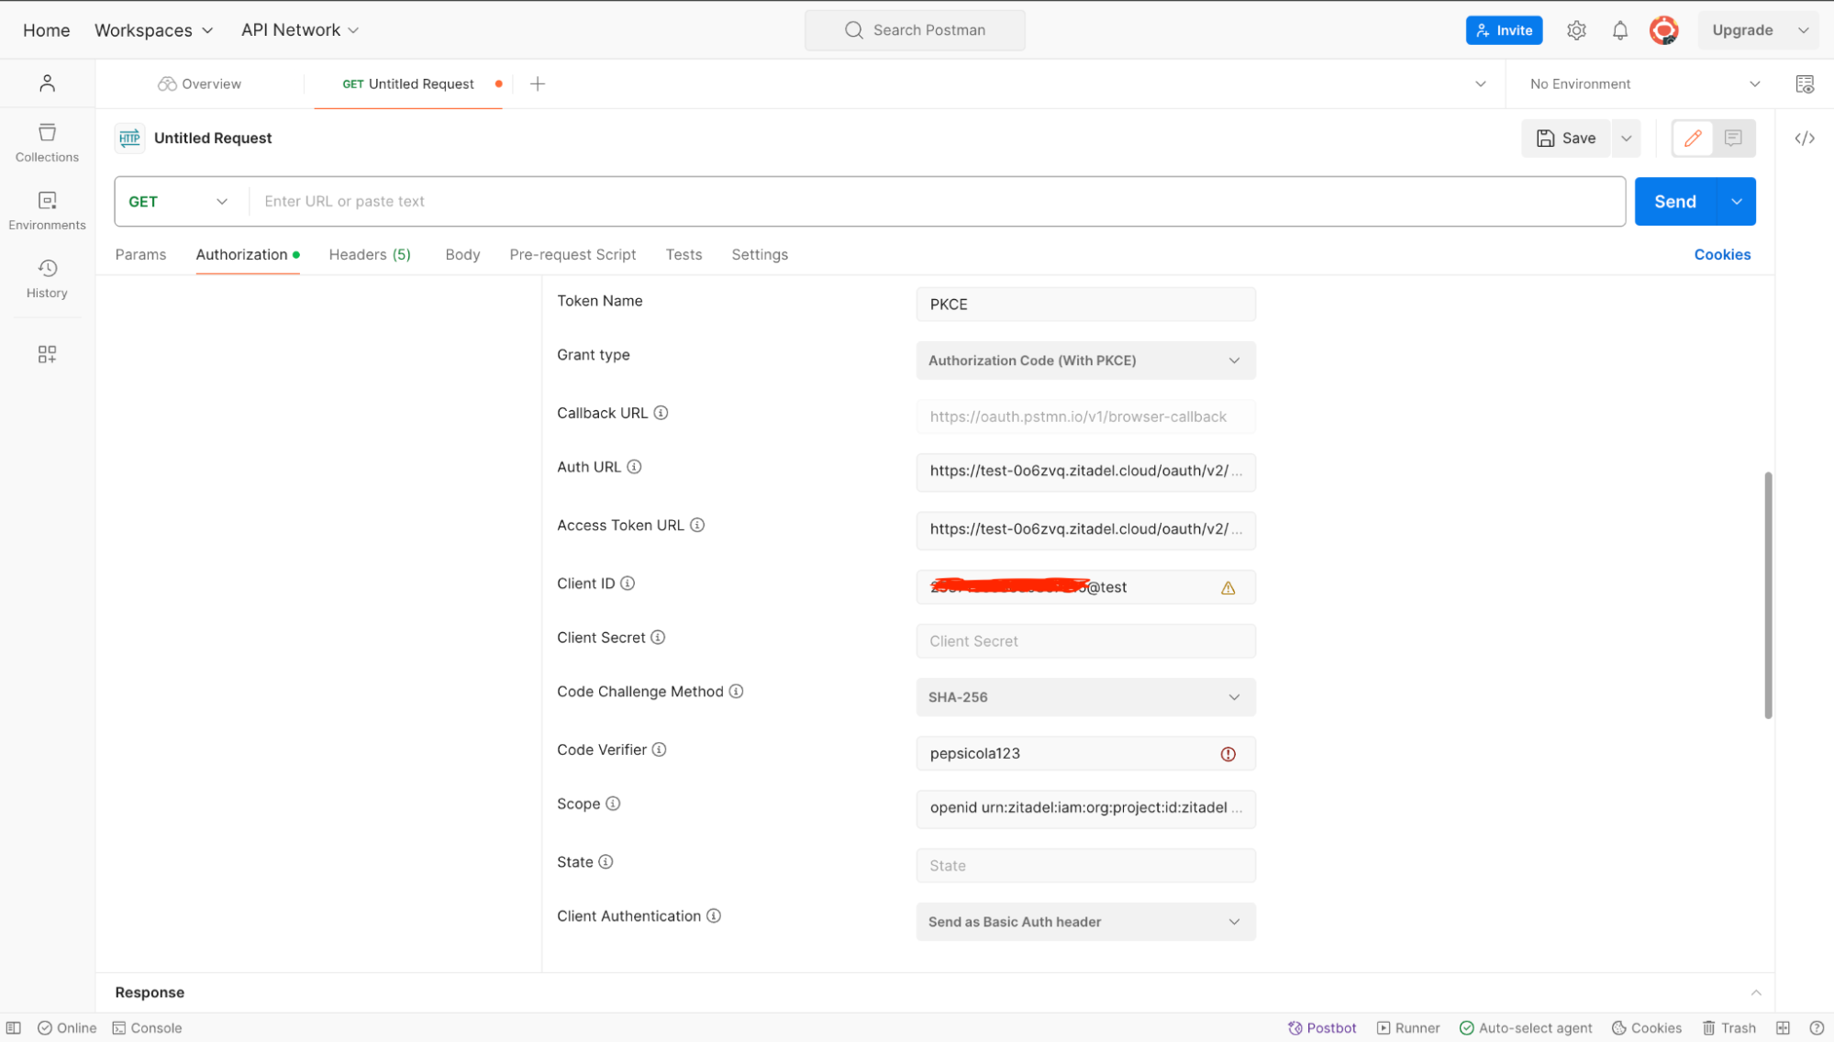Open the Cookies link
Image resolution: width=1834 pixels, height=1043 pixels.
pos(1721,255)
